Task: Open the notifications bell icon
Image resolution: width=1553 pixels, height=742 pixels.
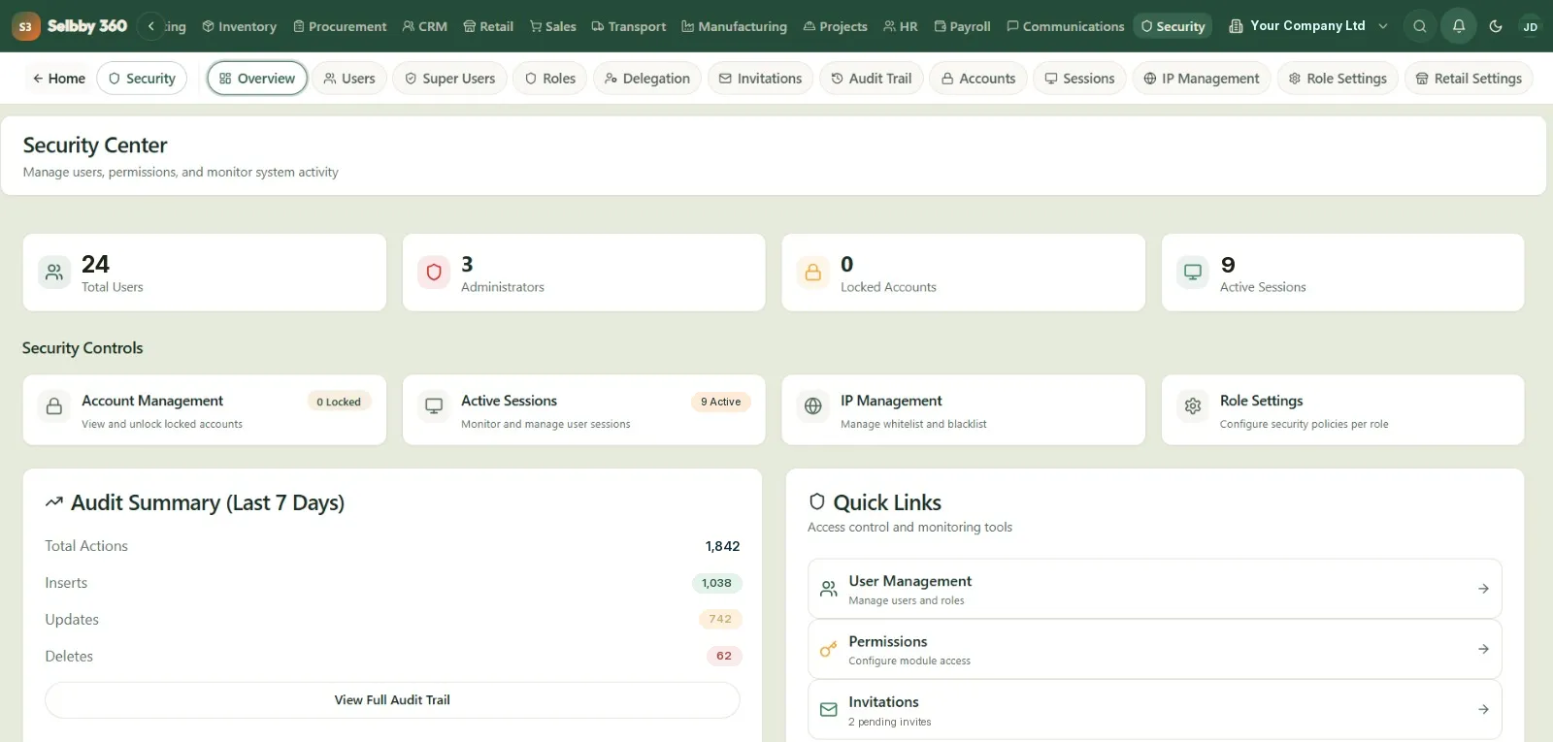Action: tap(1458, 26)
